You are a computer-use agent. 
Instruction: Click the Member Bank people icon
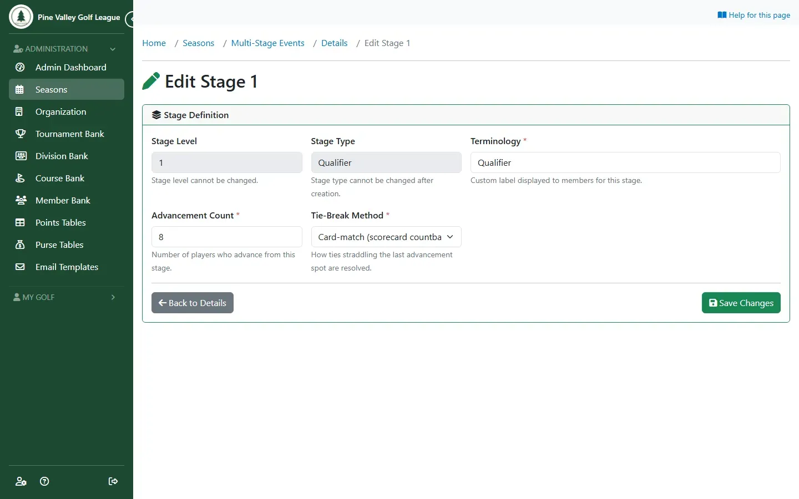click(21, 200)
